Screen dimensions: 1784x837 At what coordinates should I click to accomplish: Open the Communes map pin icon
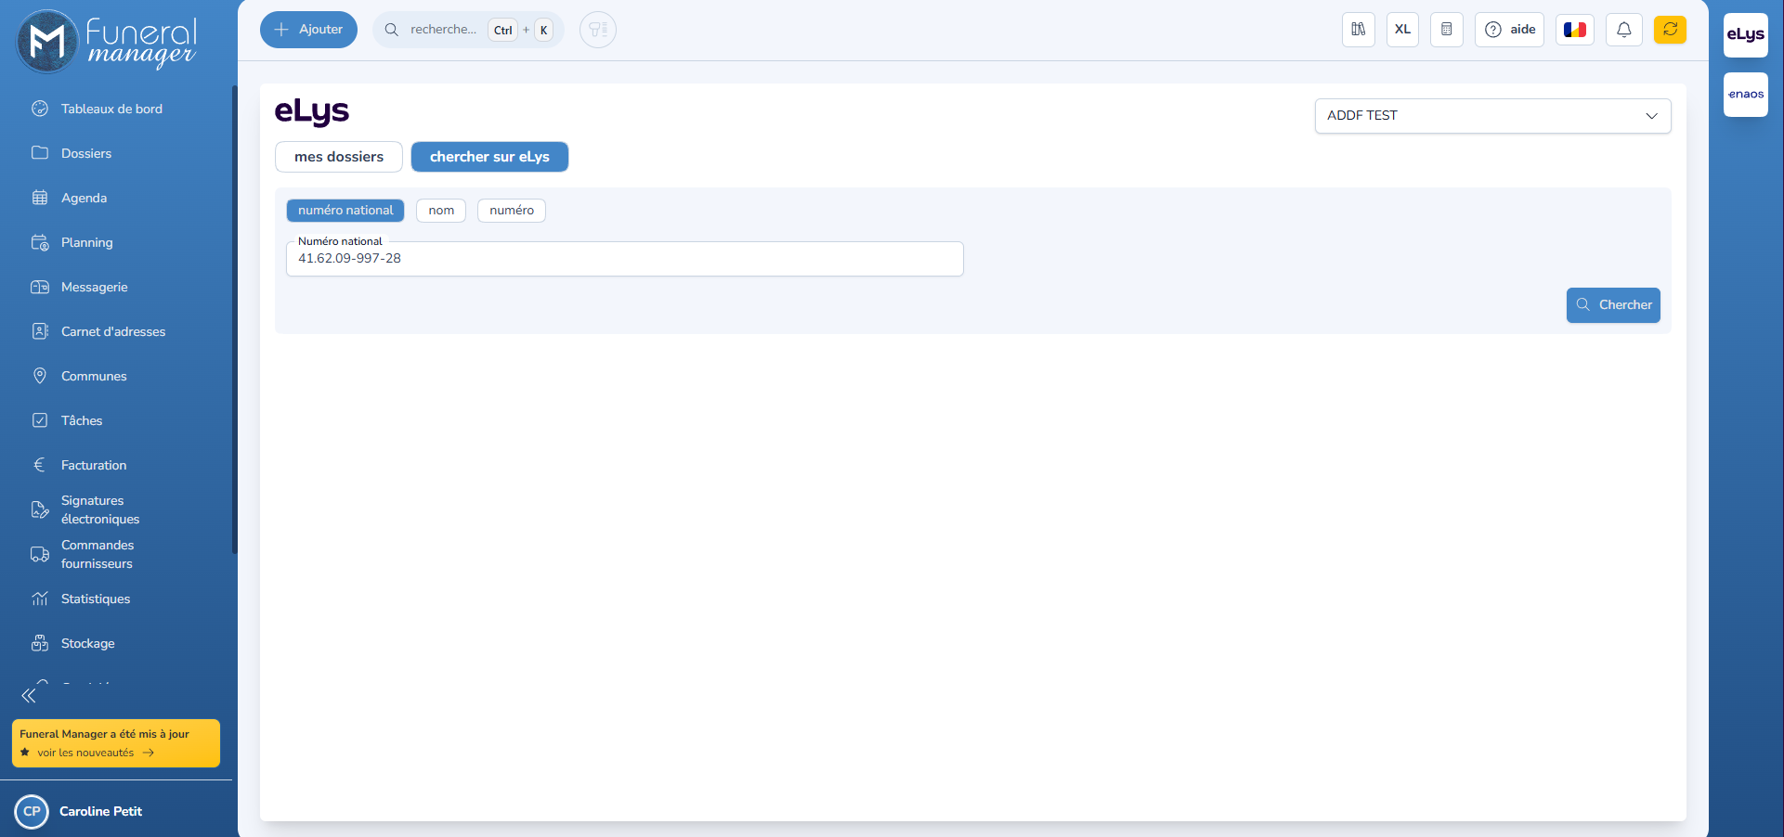click(40, 376)
